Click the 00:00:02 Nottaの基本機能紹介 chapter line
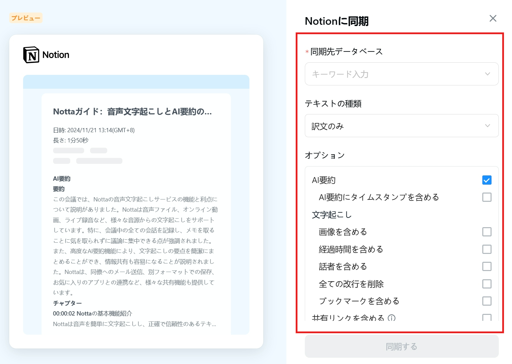The image size is (512, 364). [x=92, y=314]
